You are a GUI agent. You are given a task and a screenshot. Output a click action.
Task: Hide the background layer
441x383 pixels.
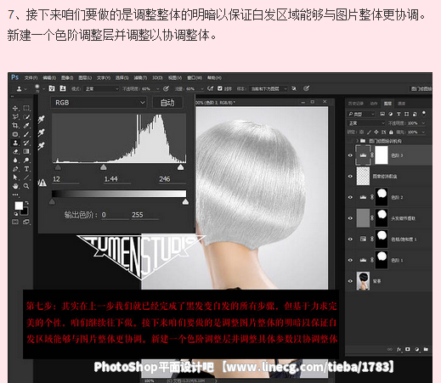coord(350,281)
